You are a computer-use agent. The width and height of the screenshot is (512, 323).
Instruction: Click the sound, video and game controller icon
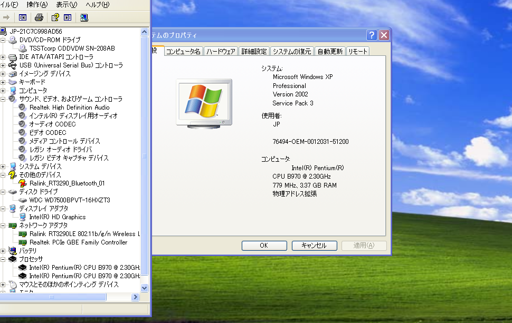click(x=13, y=99)
